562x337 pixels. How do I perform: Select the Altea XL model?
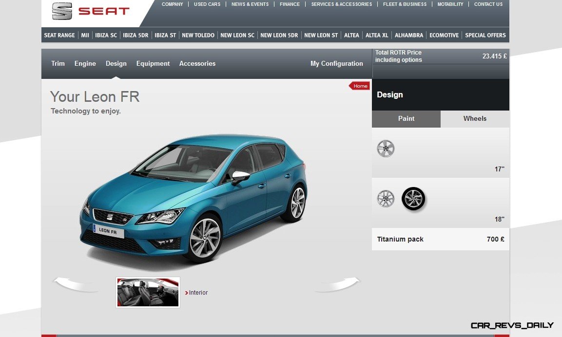(377, 35)
